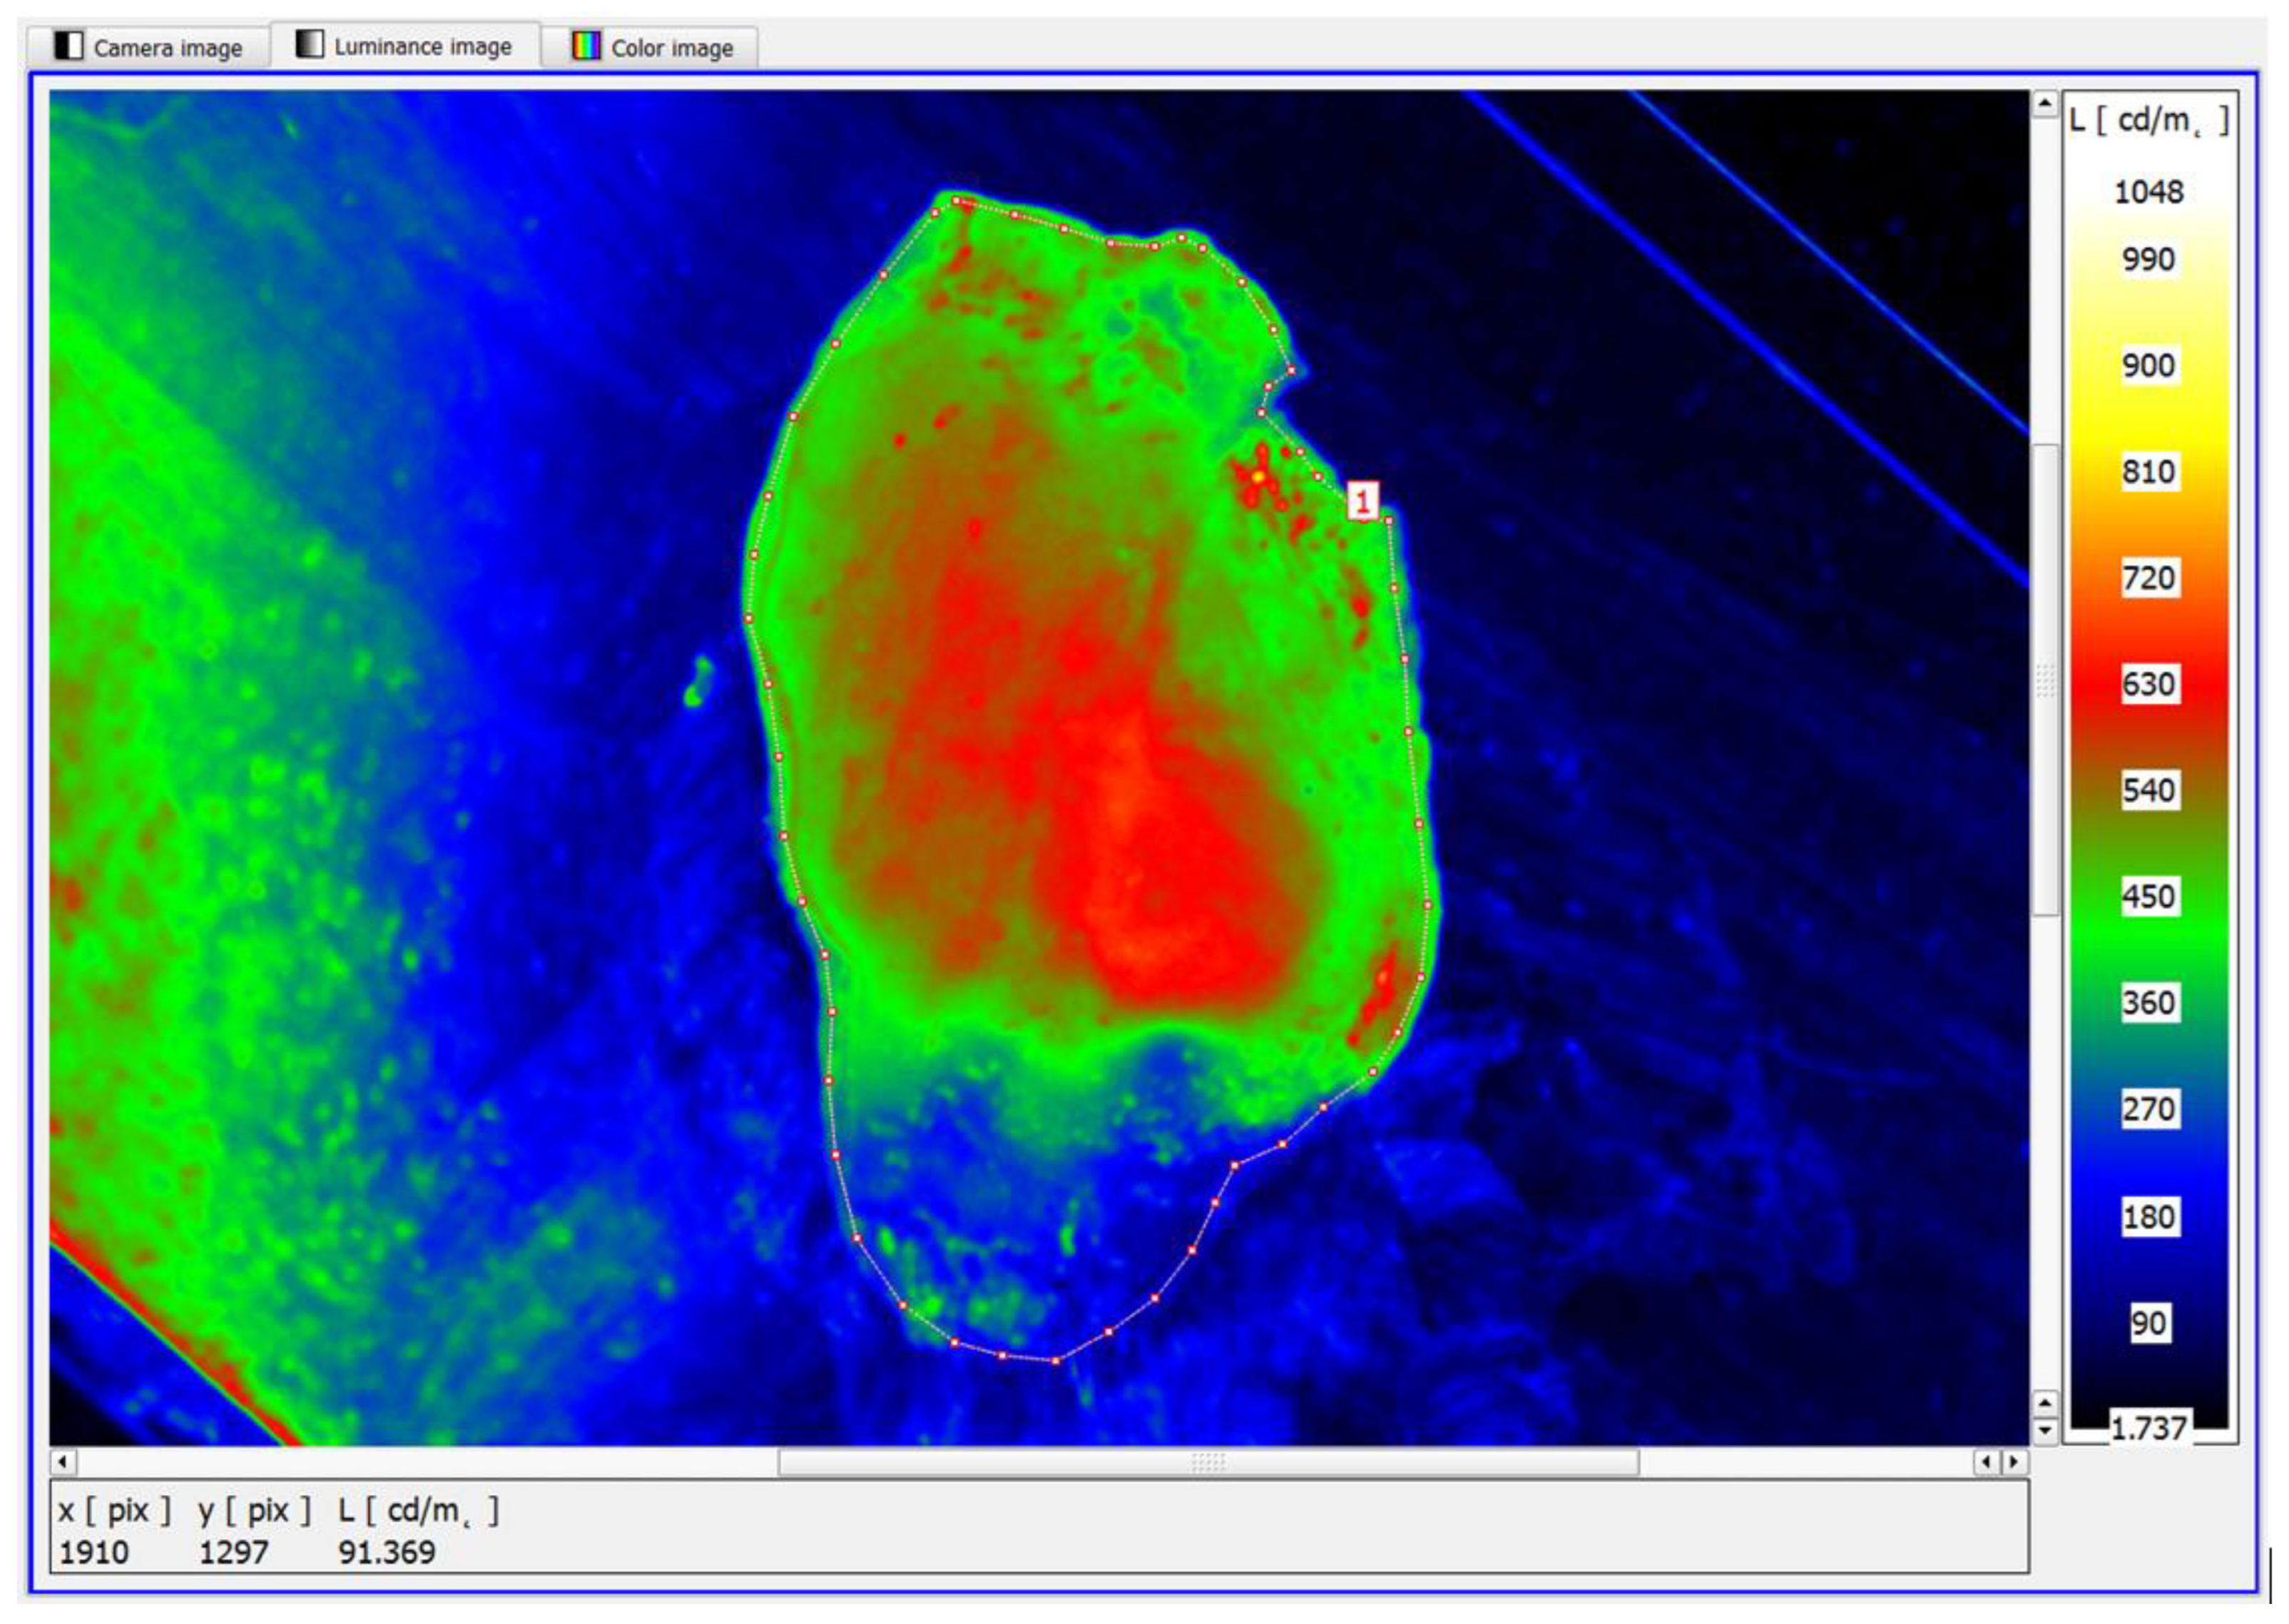Click the gradient icon on Luminance image tab

click(309, 43)
